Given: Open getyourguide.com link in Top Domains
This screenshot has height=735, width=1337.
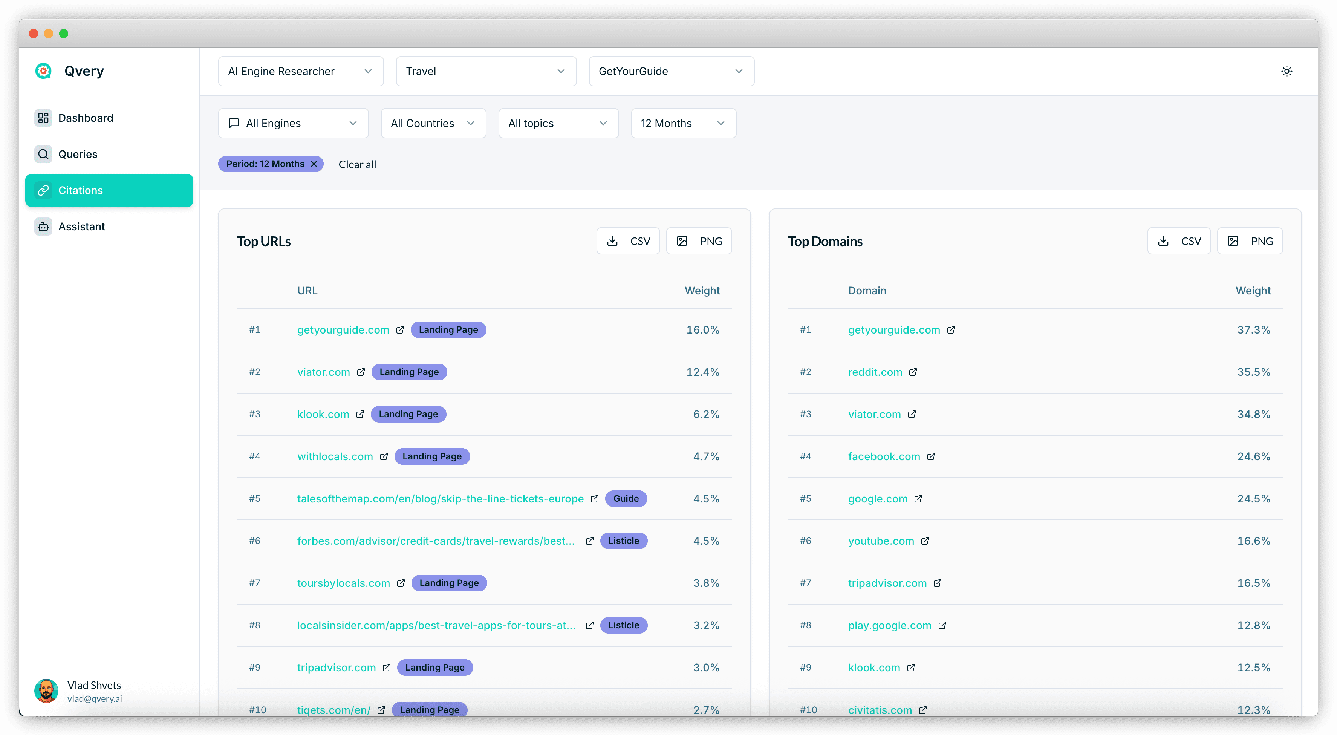Looking at the screenshot, I should point(894,329).
